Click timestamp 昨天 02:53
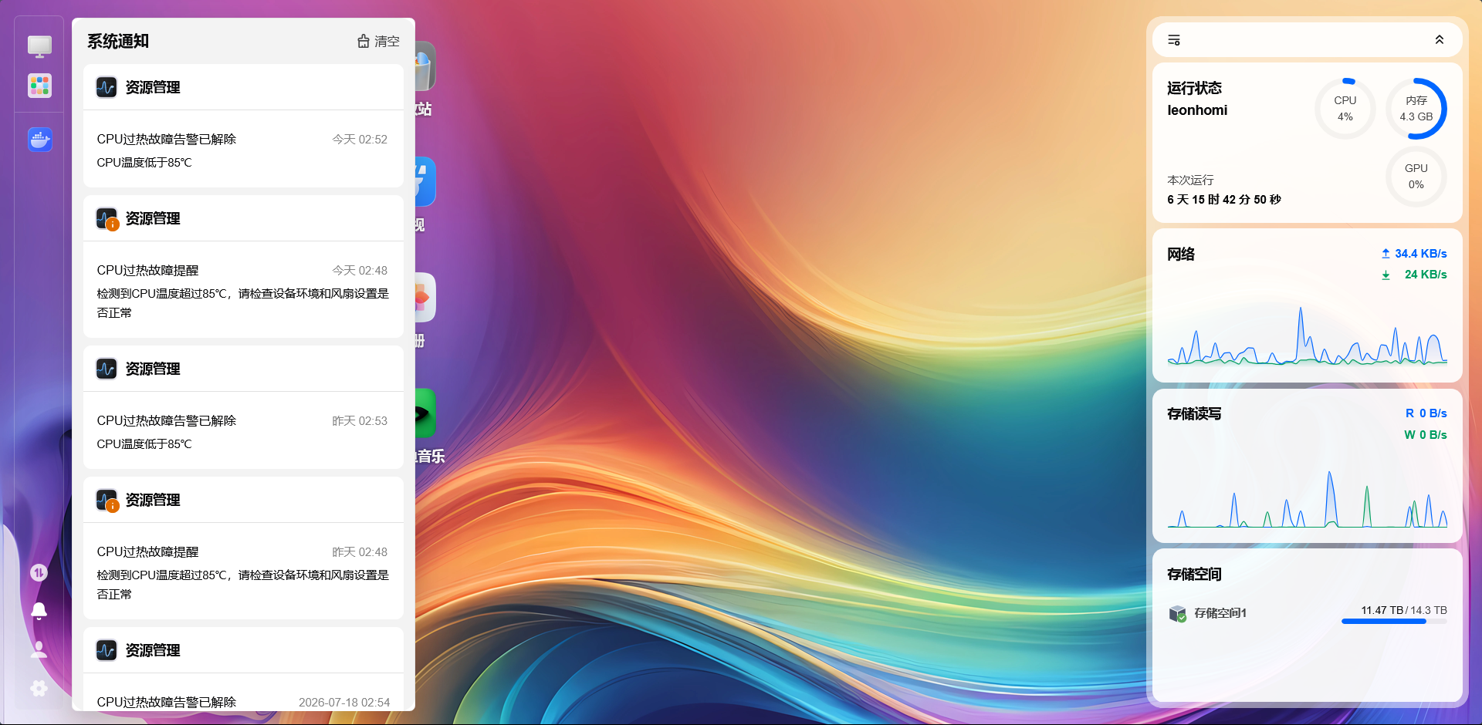 360,421
